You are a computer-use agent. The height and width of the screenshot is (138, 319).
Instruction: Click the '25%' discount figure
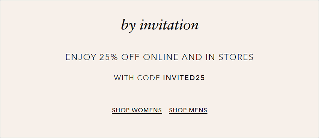[108, 57]
